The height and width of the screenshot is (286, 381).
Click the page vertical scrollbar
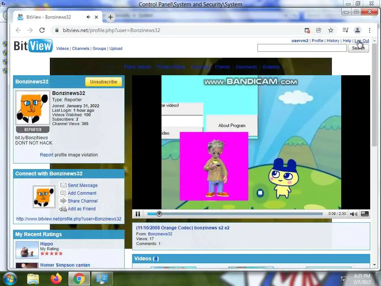tap(374, 95)
